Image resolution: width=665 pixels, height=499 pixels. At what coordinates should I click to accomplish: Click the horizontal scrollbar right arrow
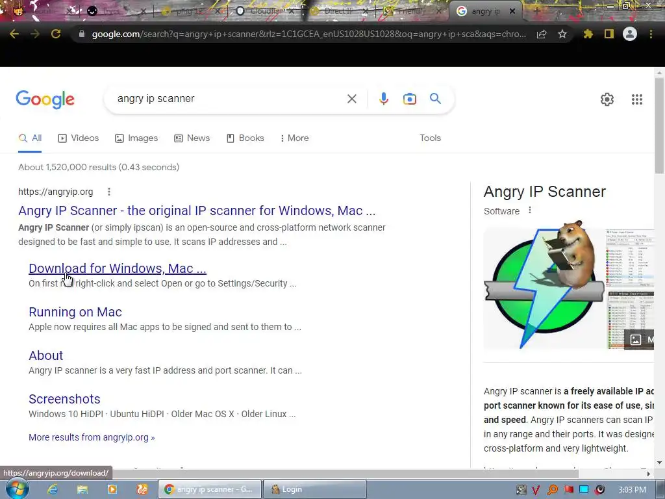[648, 474]
